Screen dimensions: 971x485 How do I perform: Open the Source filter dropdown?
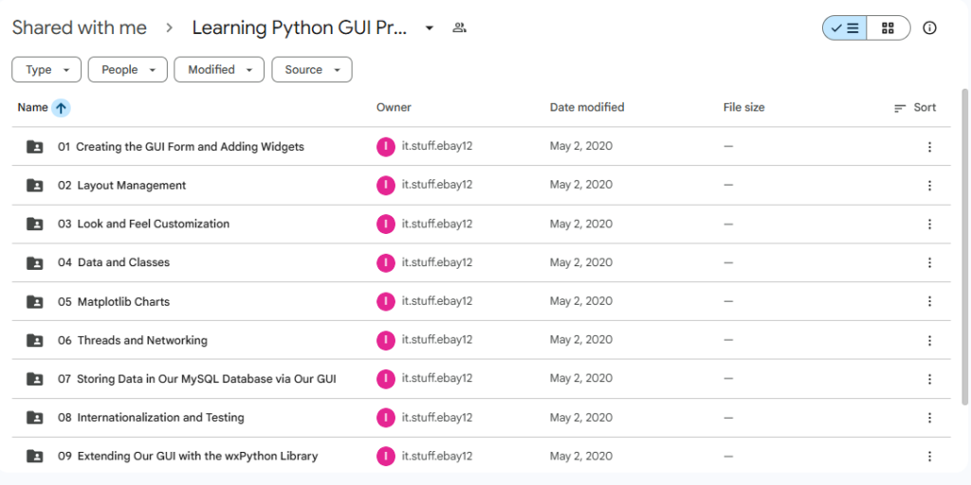click(x=311, y=70)
